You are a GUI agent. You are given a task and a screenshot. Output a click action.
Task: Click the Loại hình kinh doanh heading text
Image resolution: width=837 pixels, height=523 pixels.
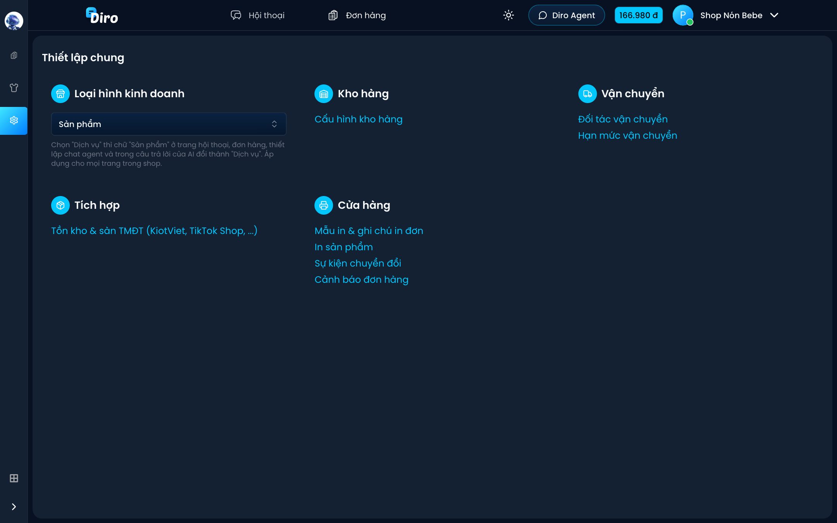click(x=129, y=94)
